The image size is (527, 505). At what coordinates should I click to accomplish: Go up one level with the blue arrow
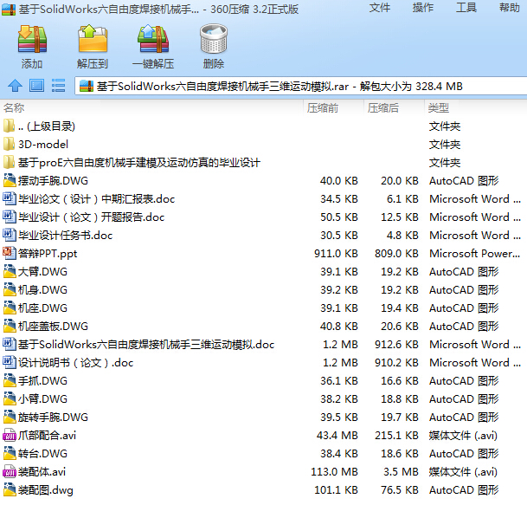[x=15, y=86]
